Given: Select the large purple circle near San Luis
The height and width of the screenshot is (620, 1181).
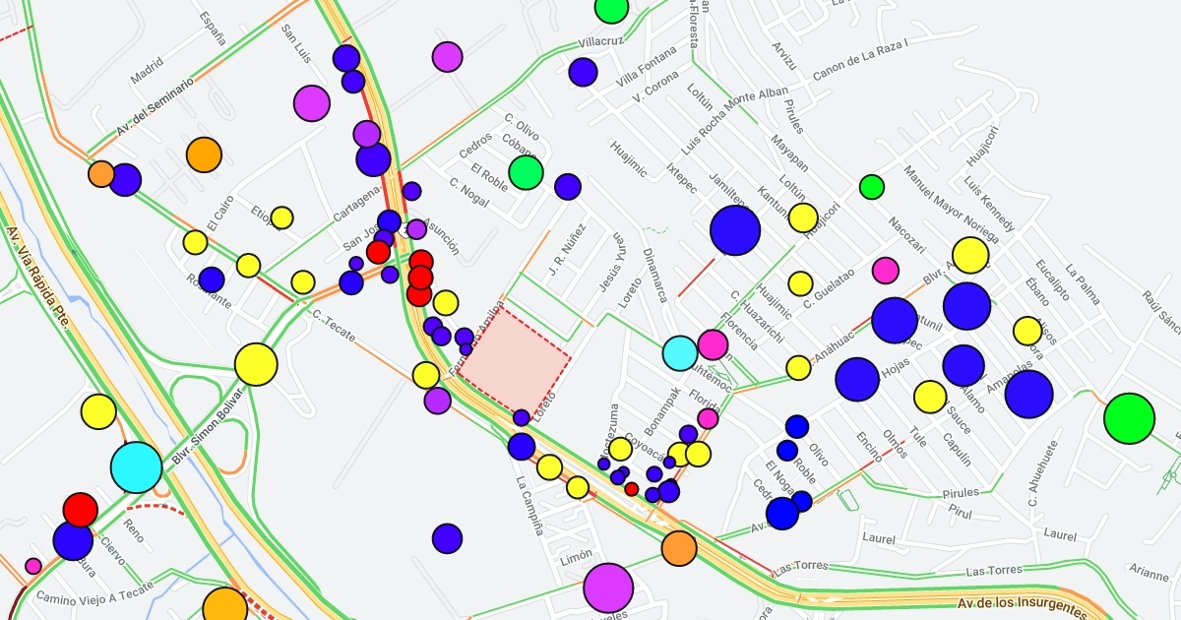Looking at the screenshot, I should click(311, 103).
